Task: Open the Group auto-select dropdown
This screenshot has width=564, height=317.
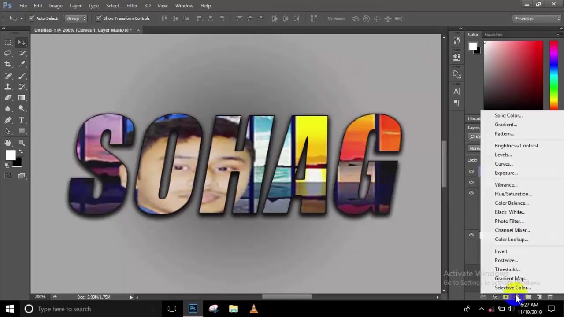Action: 76,18
